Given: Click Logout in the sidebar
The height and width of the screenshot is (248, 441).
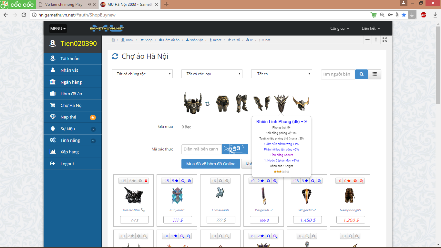Looking at the screenshot, I should (73, 164).
